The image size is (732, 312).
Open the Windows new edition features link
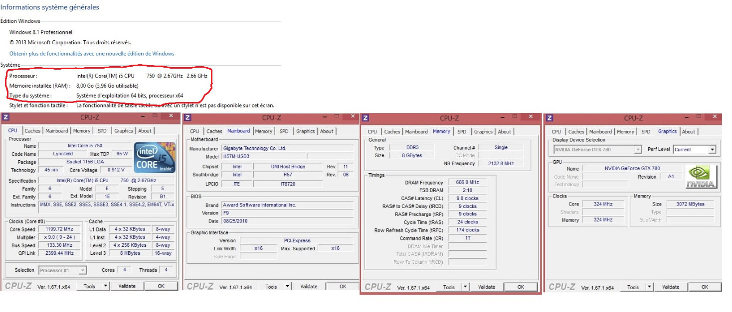click(x=92, y=54)
